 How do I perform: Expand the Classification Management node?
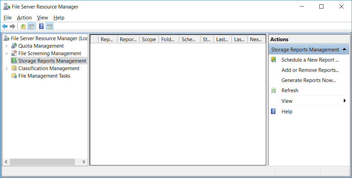[6, 68]
